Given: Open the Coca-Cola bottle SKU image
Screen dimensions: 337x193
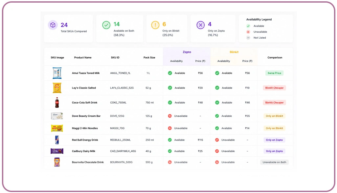Looking at the screenshot, I should (57, 103).
